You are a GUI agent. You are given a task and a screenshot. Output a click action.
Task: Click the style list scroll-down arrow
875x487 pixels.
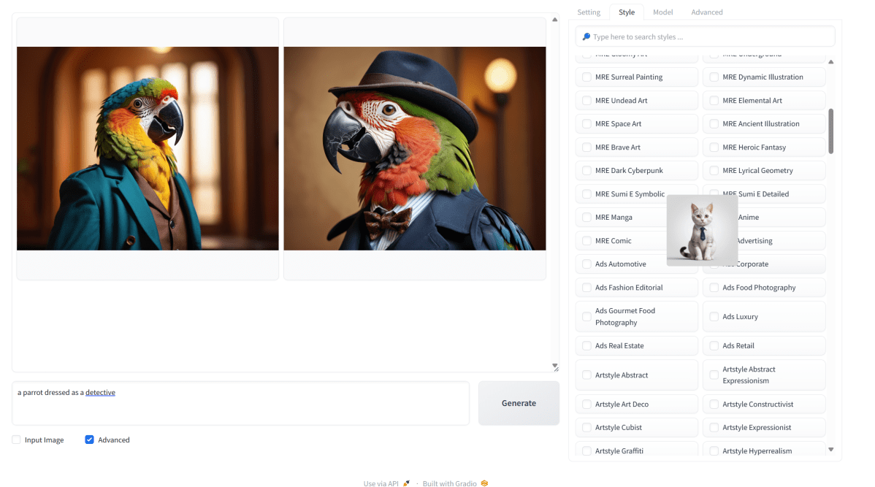pyautogui.click(x=830, y=449)
